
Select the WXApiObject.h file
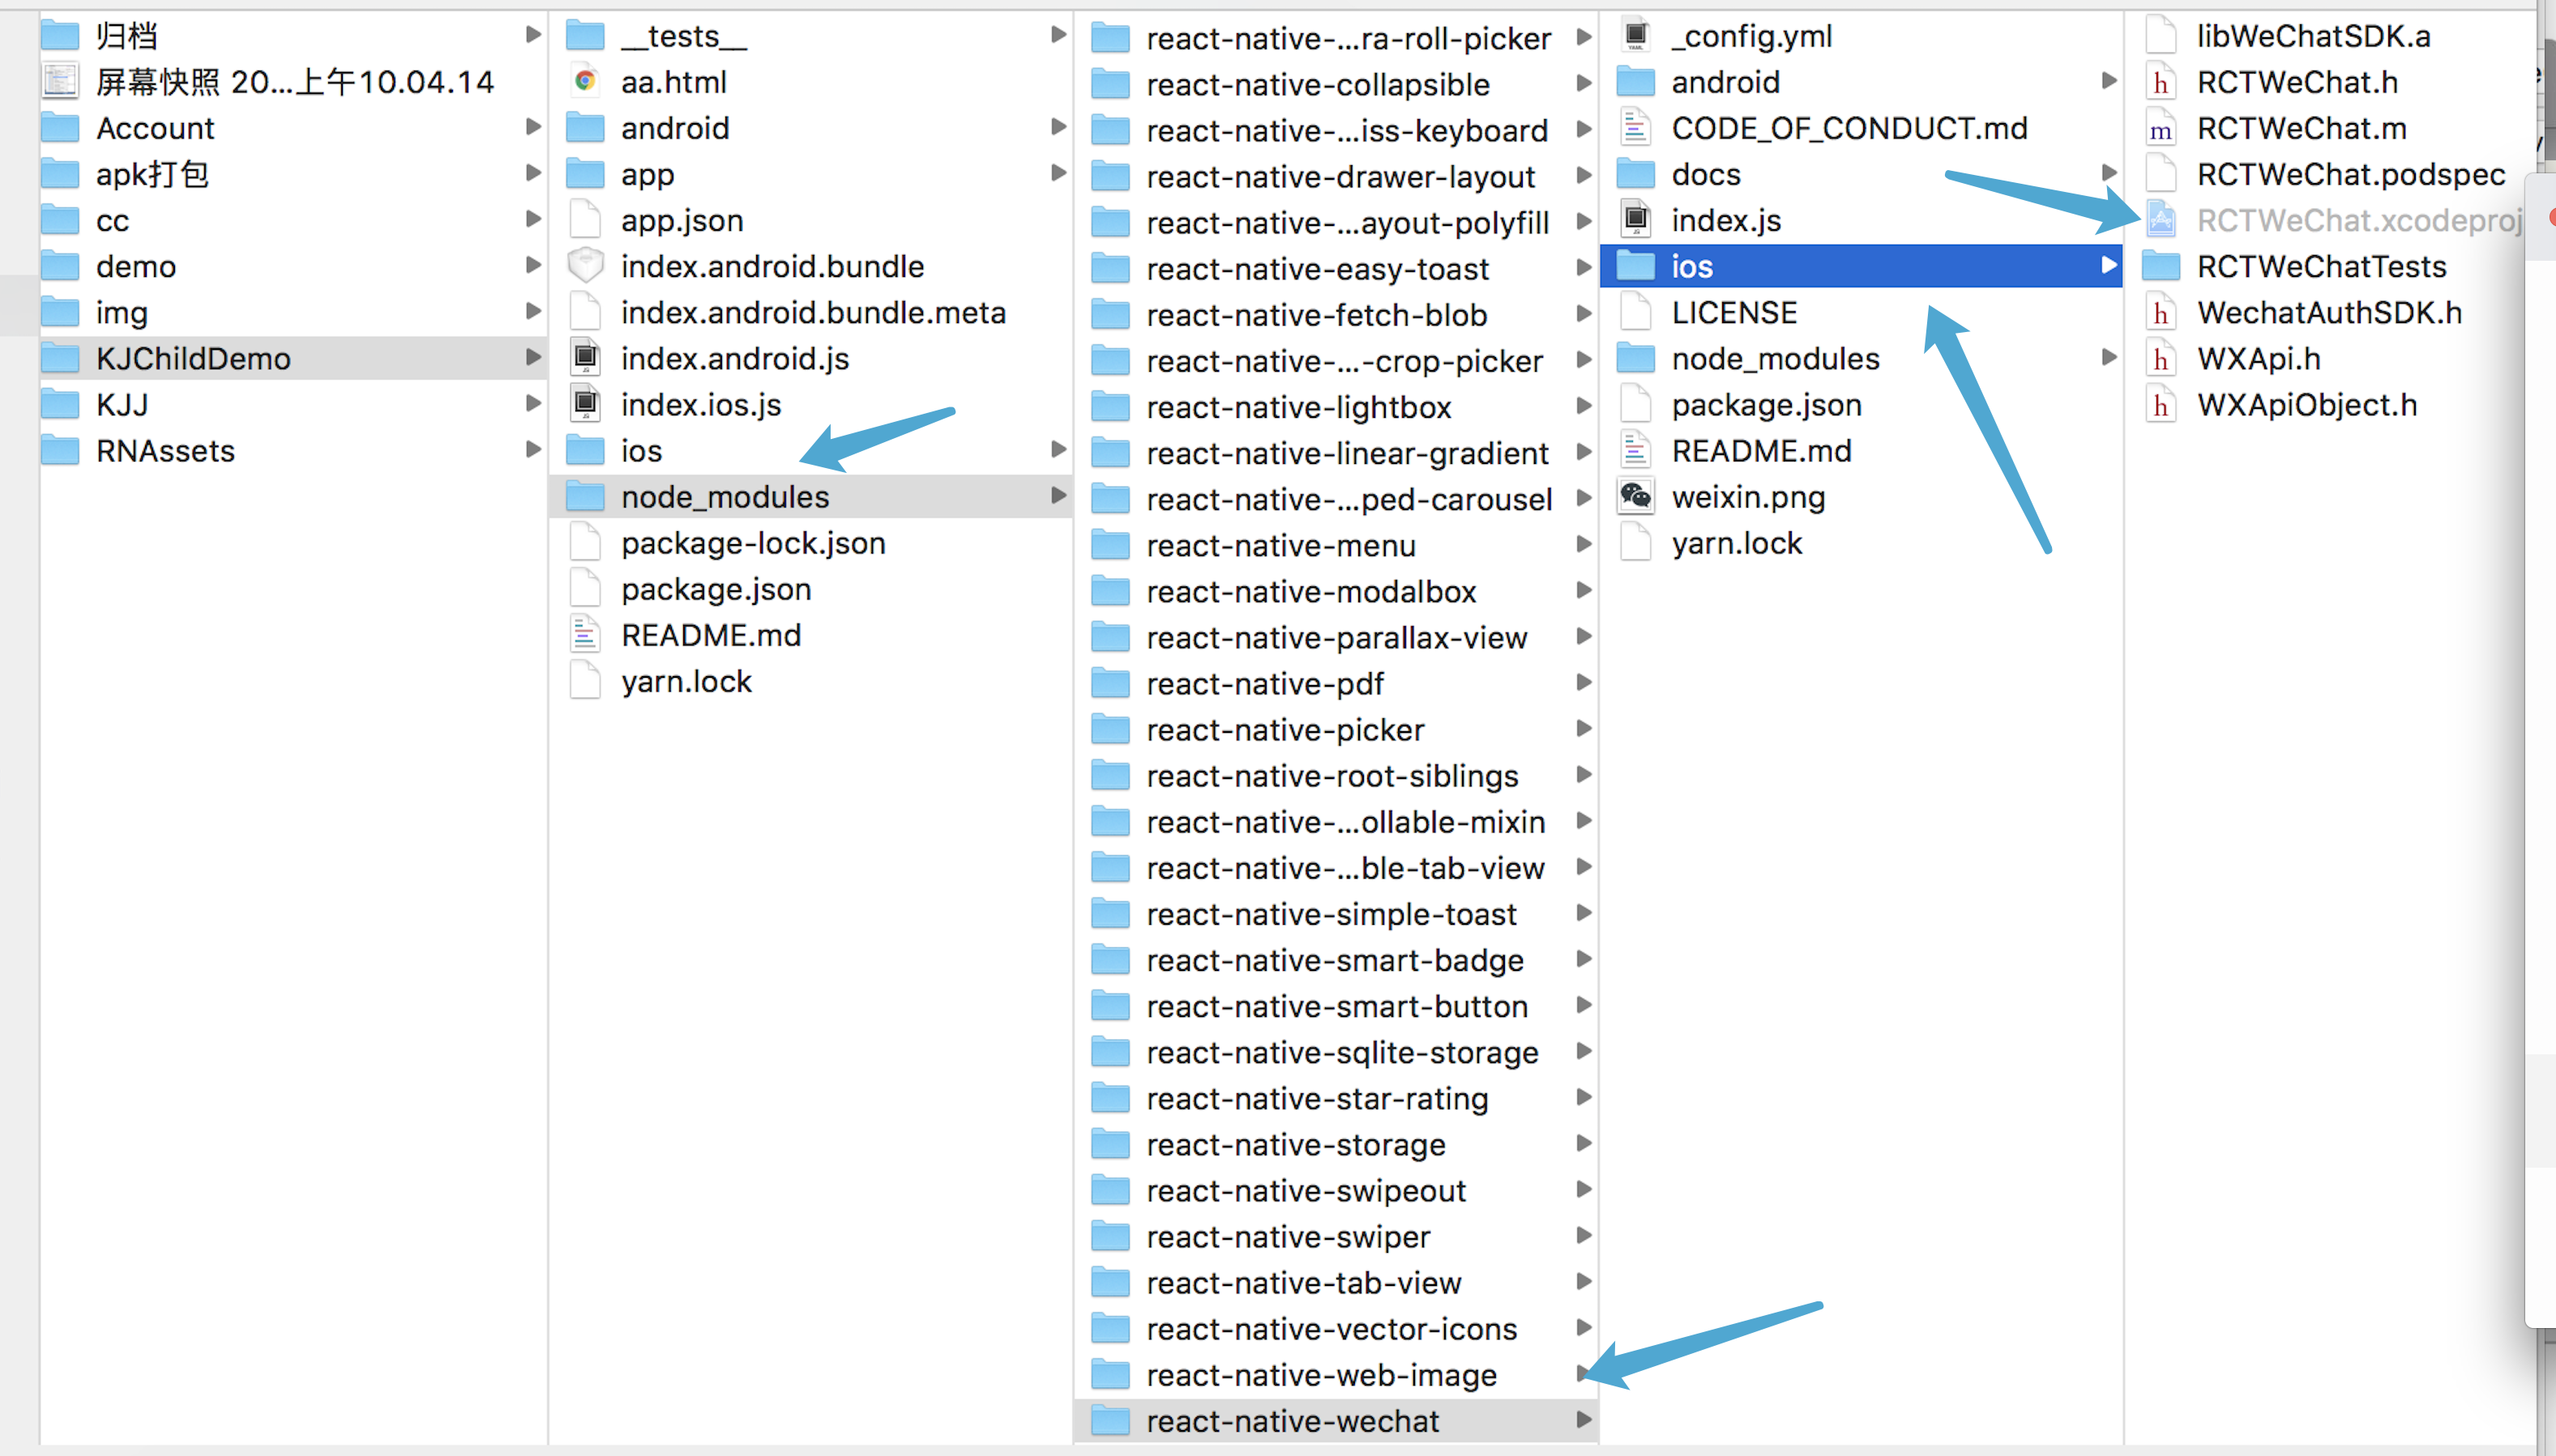click(2306, 404)
